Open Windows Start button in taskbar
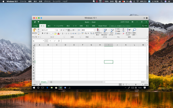Viewport: 173px width, 108px height. [x=34, y=88]
